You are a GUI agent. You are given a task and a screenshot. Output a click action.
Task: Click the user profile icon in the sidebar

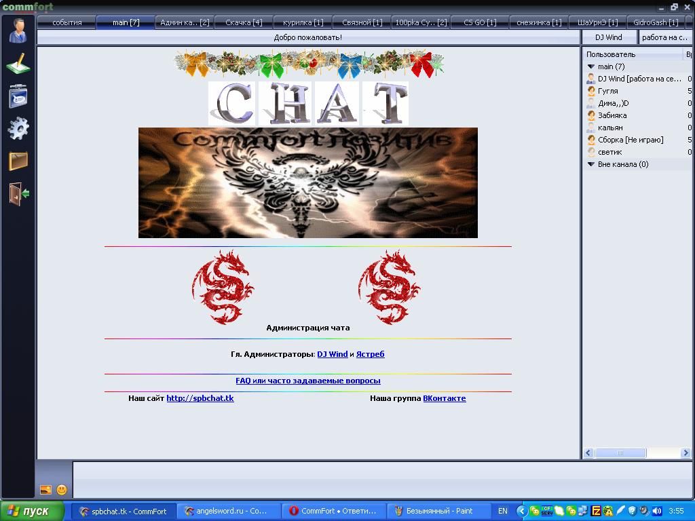tap(18, 31)
